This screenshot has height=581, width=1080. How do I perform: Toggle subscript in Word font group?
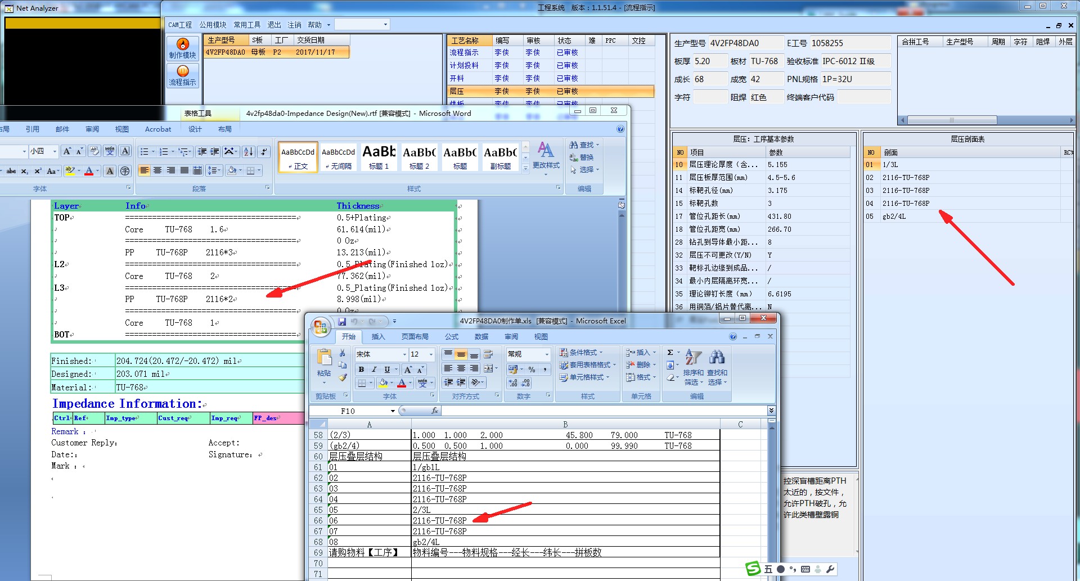pos(25,171)
